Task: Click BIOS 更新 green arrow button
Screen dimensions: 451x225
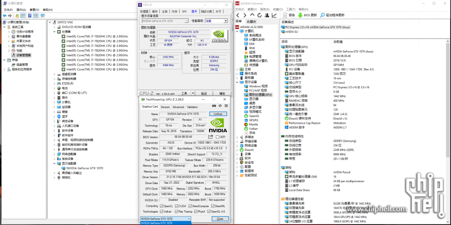Action: tap(307, 15)
